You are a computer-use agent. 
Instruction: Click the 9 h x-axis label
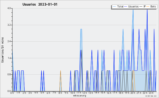click(x=66, y=93)
